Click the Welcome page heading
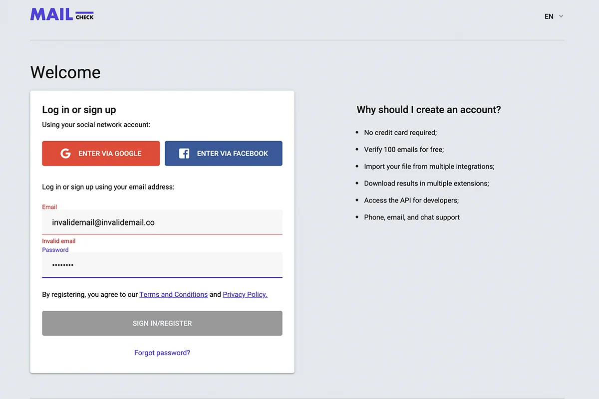Screen dimensions: 599x399 (x=65, y=72)
